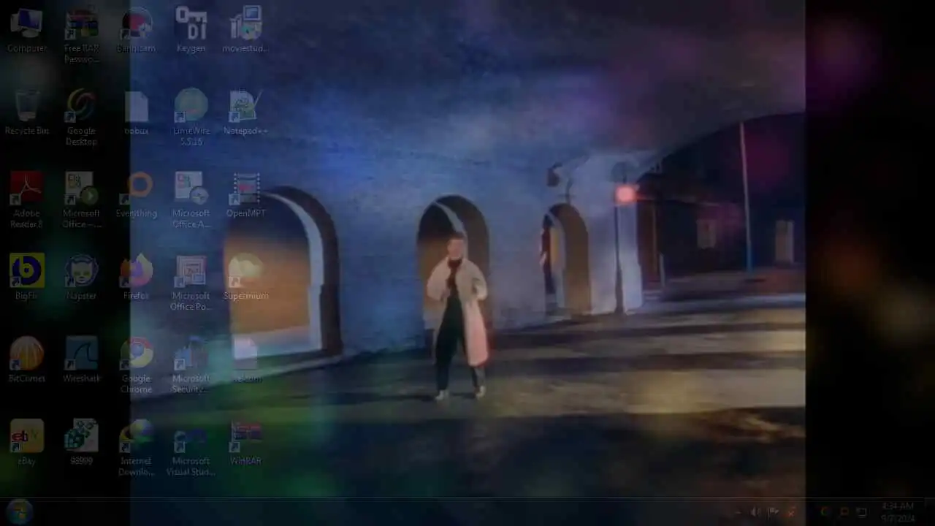
Task: Show hidden tray icons arrow
Action: pos(736,512)
